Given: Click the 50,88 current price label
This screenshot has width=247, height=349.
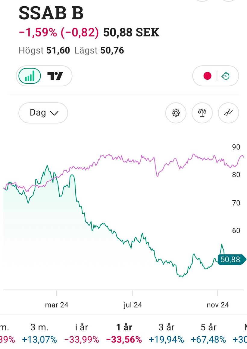Looking at the screenshot, I should pyautogui.click(x=230, y=259).
